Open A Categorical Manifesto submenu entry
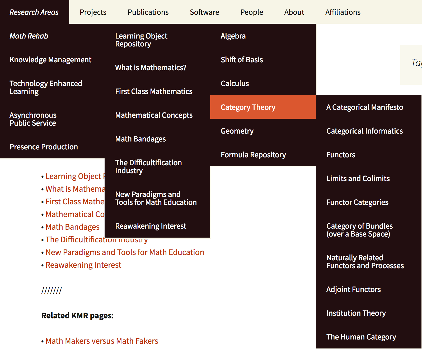The width and height of the screenshot is (422, 349). pyautogui.click(x=364, y=107)
